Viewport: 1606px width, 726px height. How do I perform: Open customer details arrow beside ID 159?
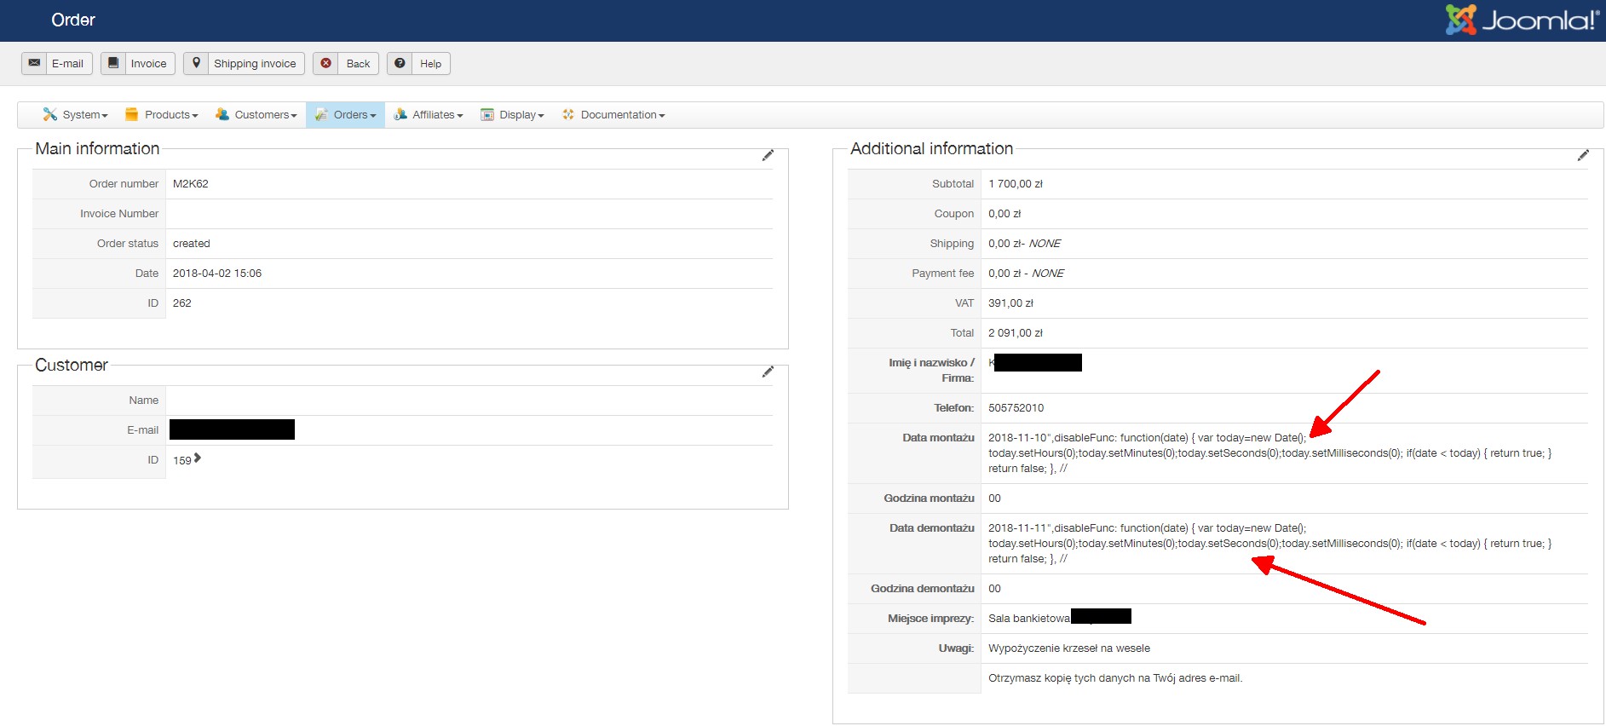pos(198,458)
